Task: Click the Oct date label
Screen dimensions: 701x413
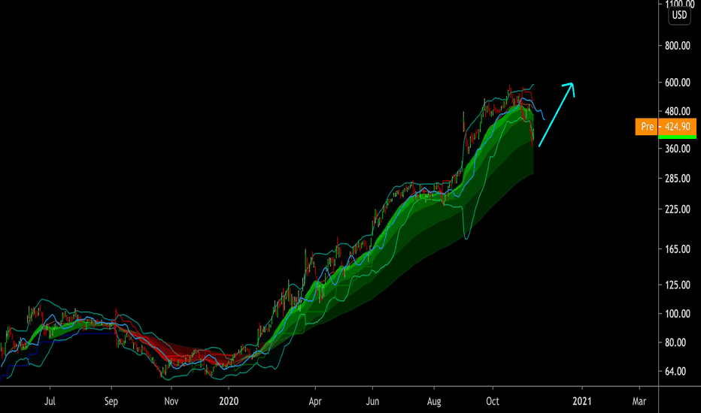Action: click(x=493, y=401)
